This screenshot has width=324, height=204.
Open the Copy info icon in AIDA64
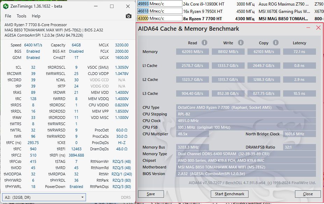(276, 43)
